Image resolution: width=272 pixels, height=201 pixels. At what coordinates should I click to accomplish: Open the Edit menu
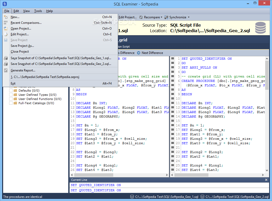tap(16, 11)
